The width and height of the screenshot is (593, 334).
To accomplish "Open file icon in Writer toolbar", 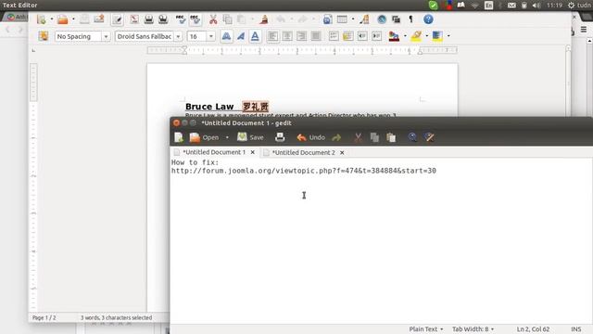I will coord(63,19).
